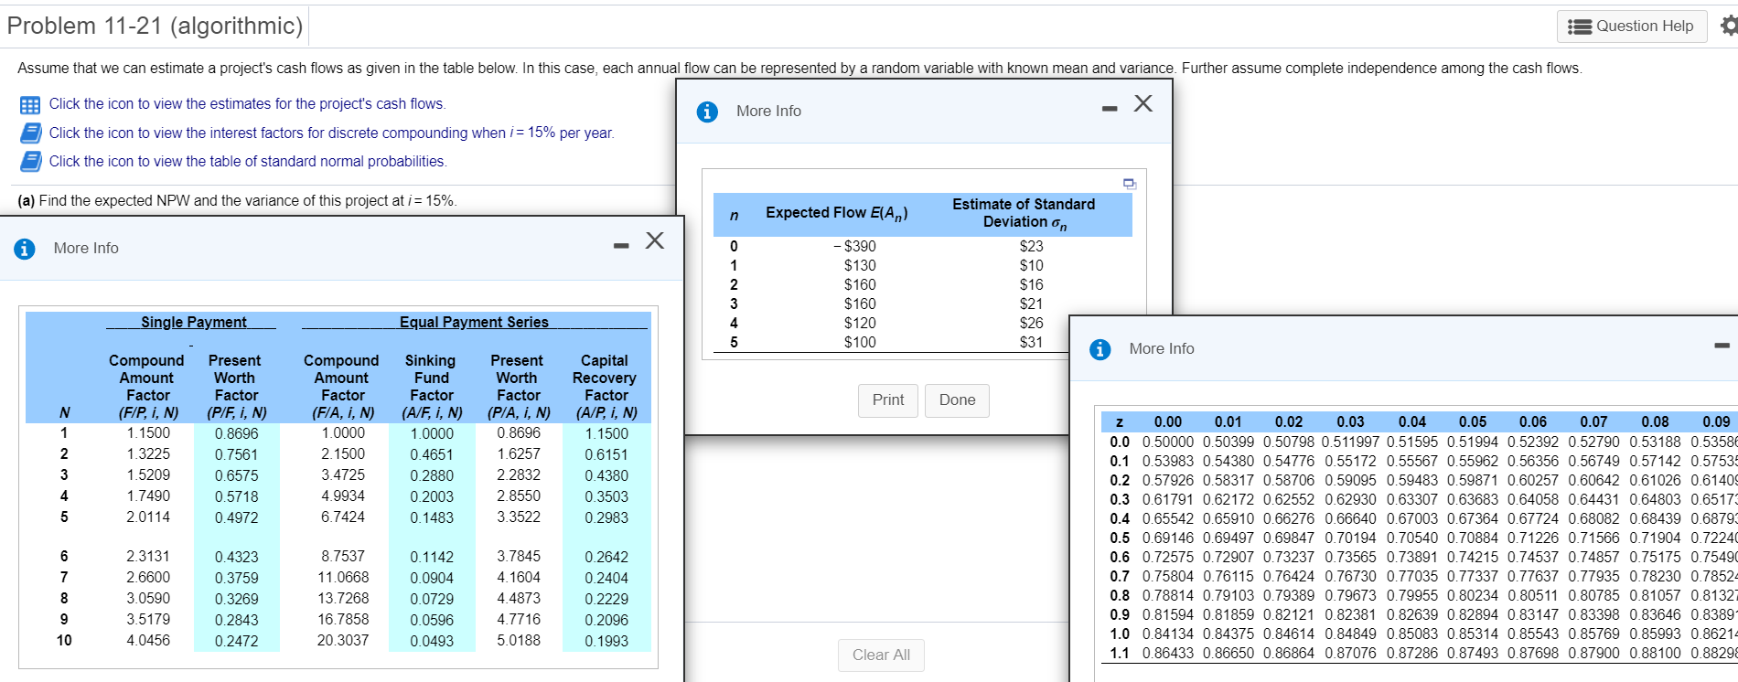
Task: Select the capital recovery factor 0.2983
Action: (x=606, y=518)
